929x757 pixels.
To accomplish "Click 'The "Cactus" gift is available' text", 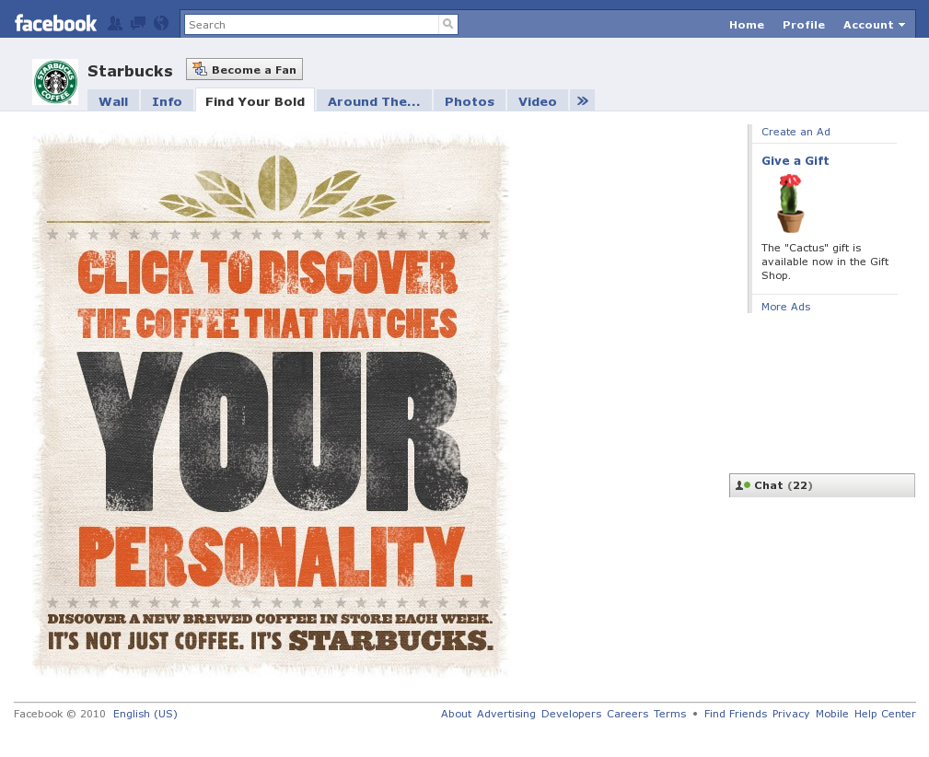I will [825, 262].
